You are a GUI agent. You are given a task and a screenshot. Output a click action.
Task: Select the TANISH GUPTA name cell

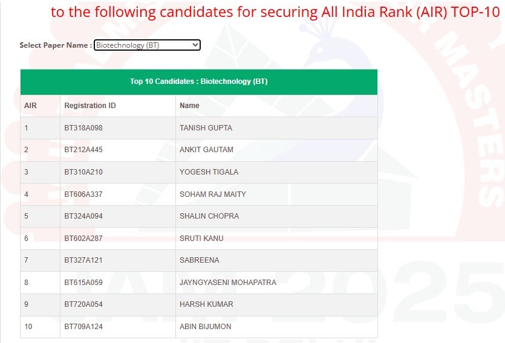pos(206,128)
